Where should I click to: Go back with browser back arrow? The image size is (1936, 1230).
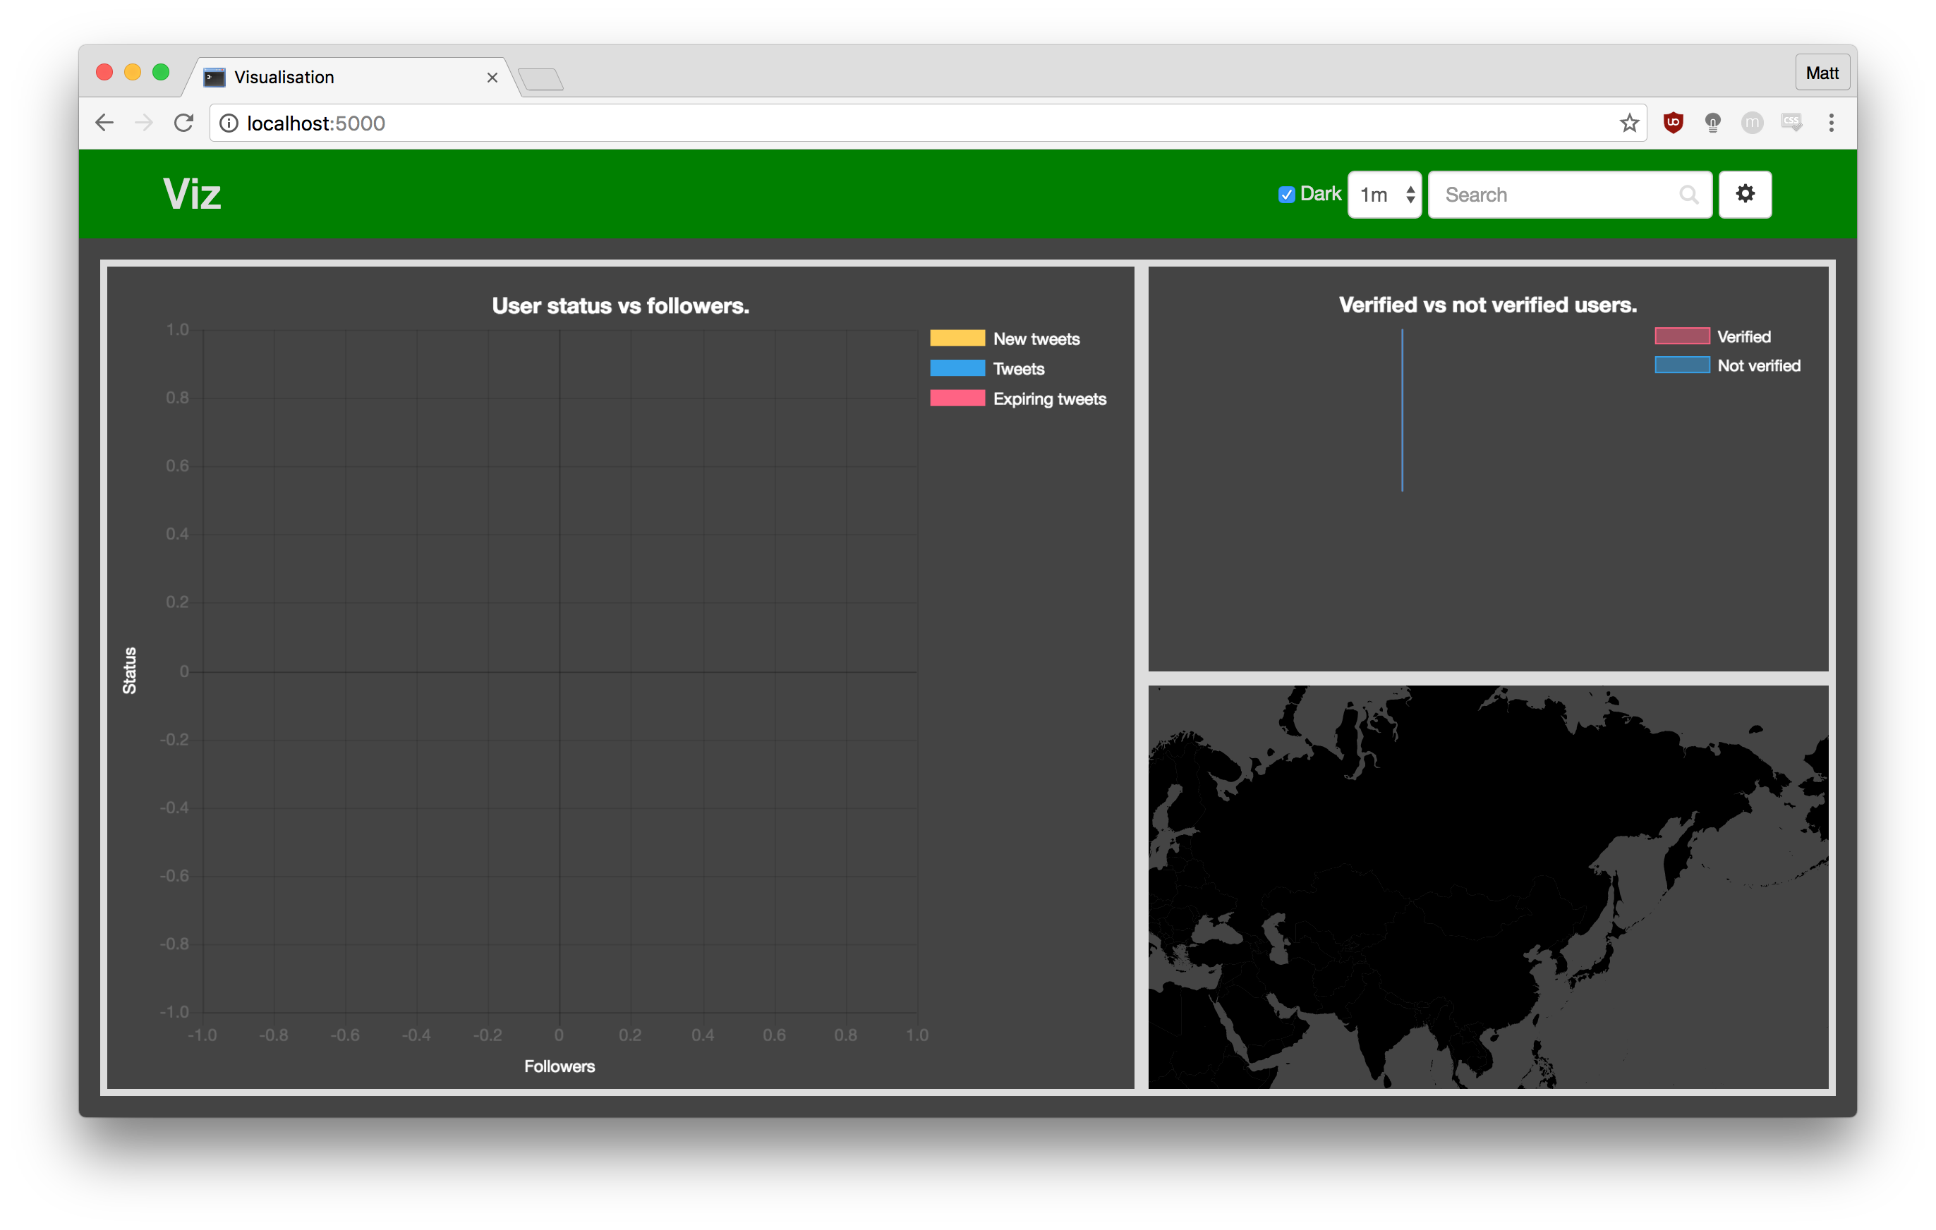point(104,122)
